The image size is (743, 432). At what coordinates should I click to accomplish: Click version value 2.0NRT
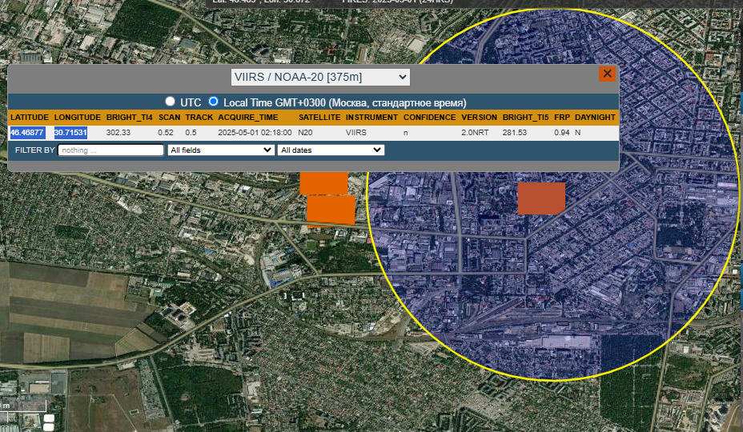(x=475, y=133)
